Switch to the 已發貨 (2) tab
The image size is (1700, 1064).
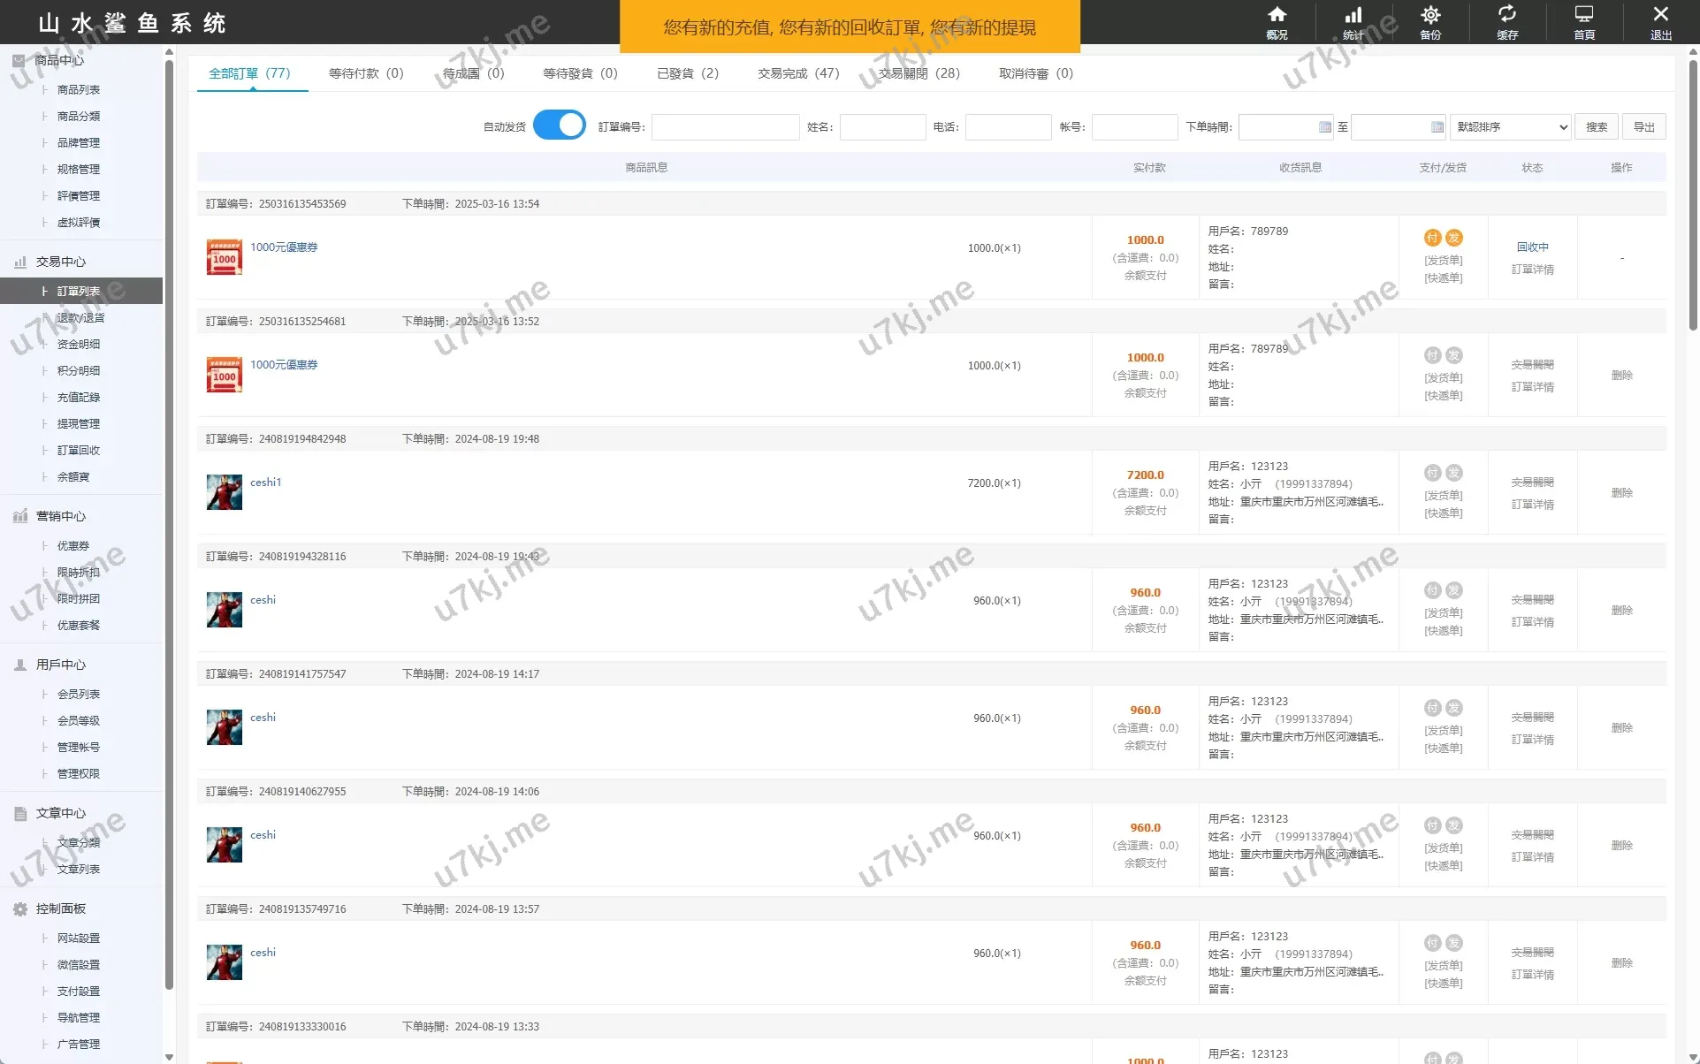[x=687, y=73]
